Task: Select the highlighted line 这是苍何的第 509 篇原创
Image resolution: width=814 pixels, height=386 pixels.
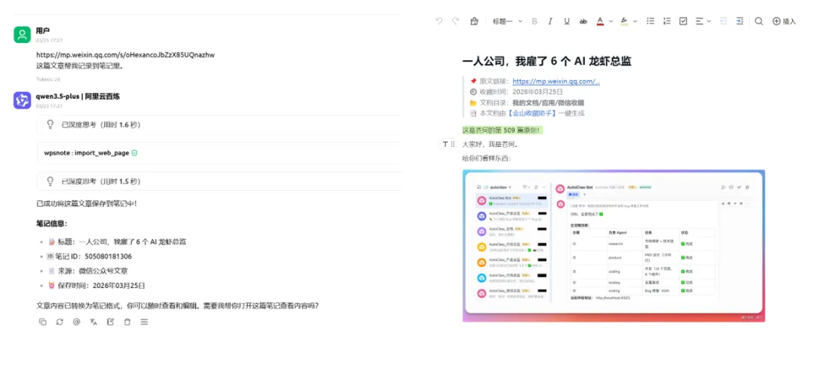Action: pyautogui.click(x=502, y=130)
